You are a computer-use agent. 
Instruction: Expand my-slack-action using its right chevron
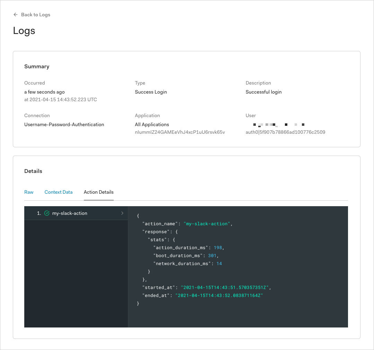click(x=122, y=213)
